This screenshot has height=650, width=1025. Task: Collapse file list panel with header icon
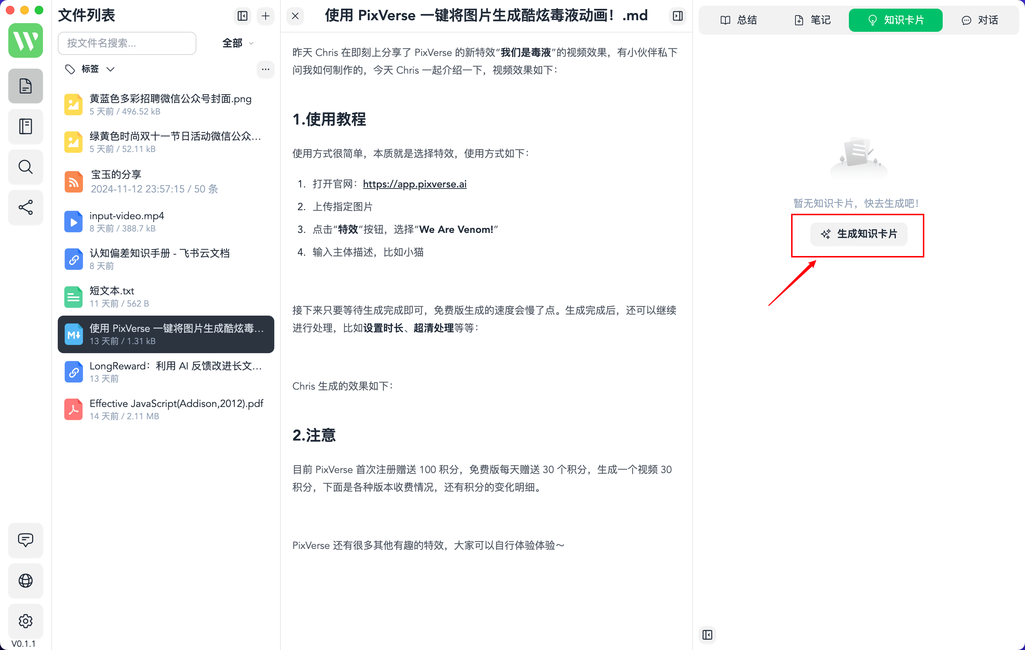point(242,16)
